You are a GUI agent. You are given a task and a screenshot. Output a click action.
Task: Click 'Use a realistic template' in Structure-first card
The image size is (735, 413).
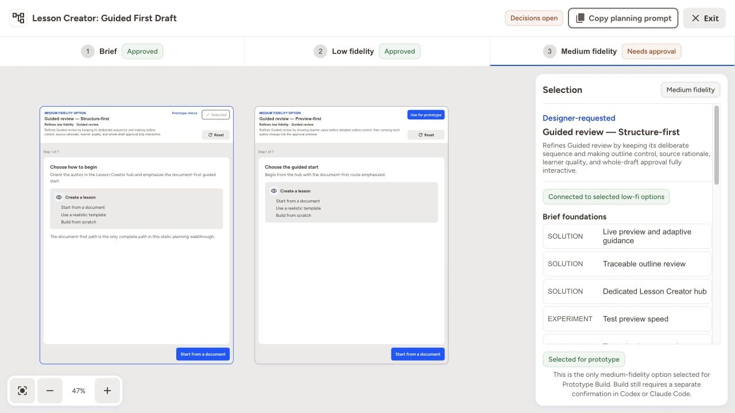pos(84,215)
